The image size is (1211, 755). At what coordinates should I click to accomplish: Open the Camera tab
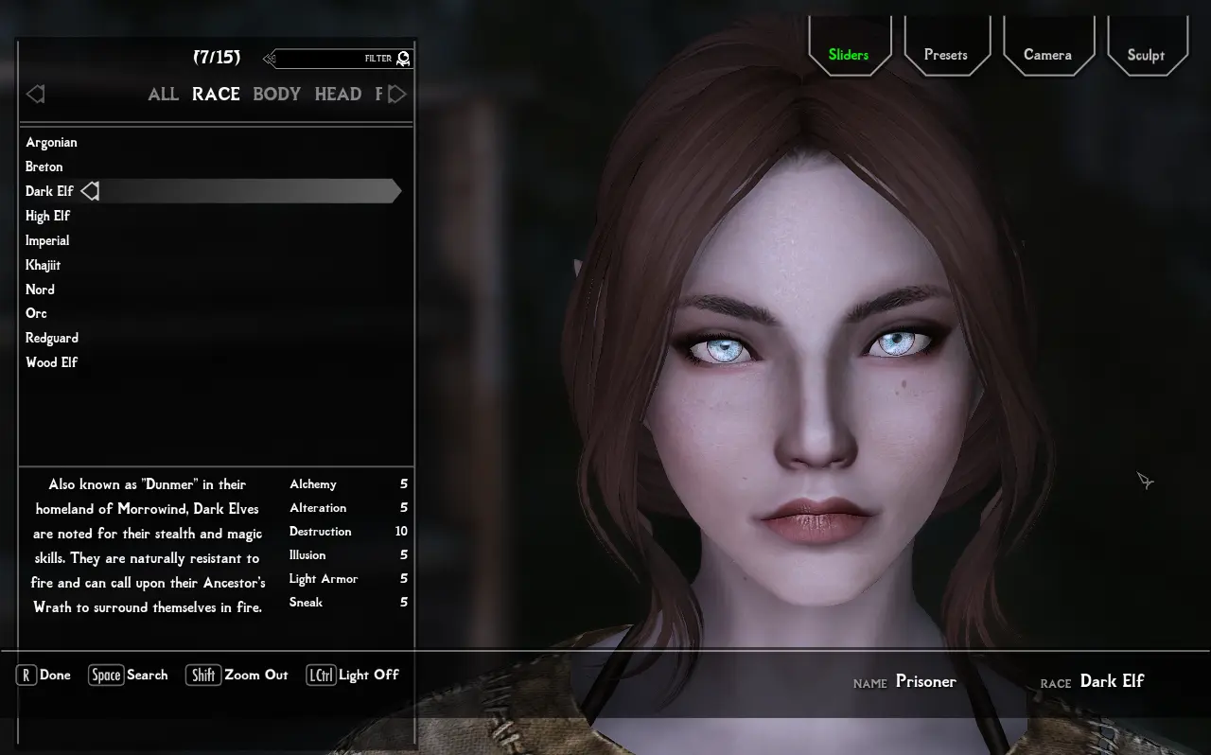click(1047, 55)
